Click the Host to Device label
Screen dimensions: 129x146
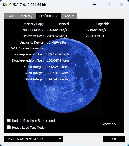(33, 30)
